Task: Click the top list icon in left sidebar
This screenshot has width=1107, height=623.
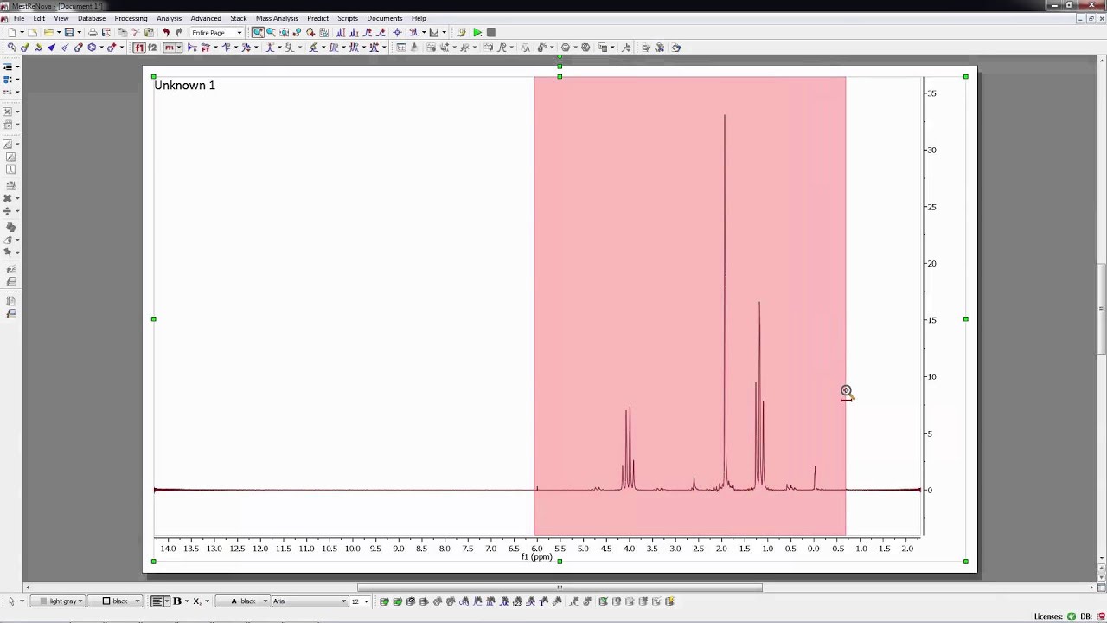Action: 8,67
